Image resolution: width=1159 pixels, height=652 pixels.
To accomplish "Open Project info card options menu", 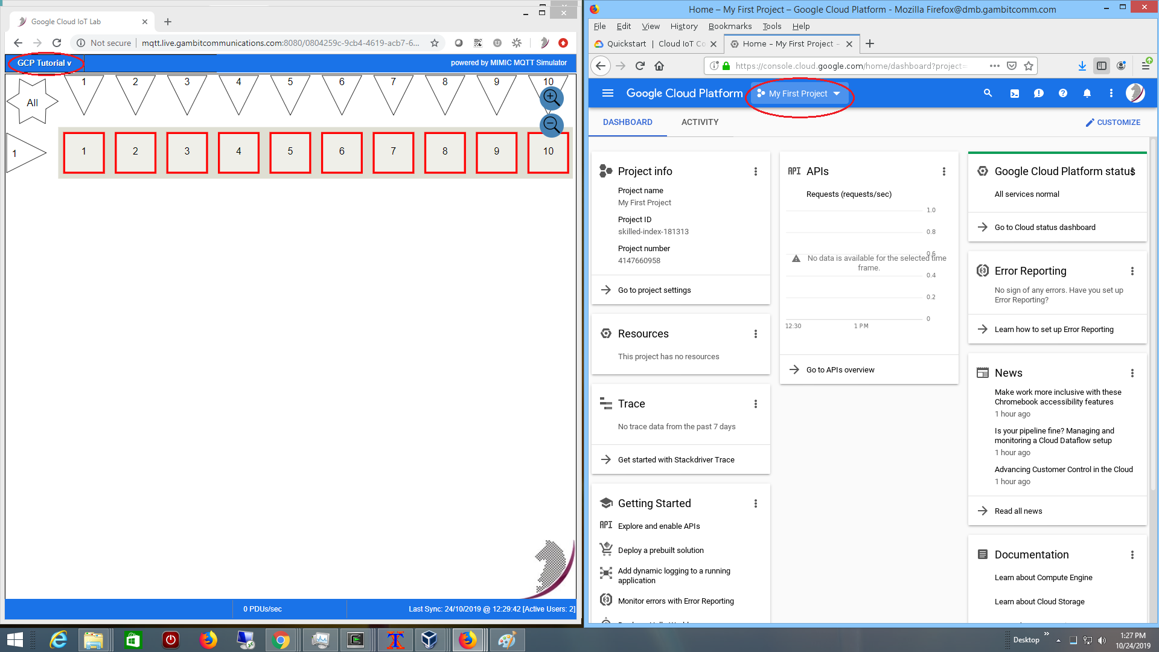I will tap(756, 171).
